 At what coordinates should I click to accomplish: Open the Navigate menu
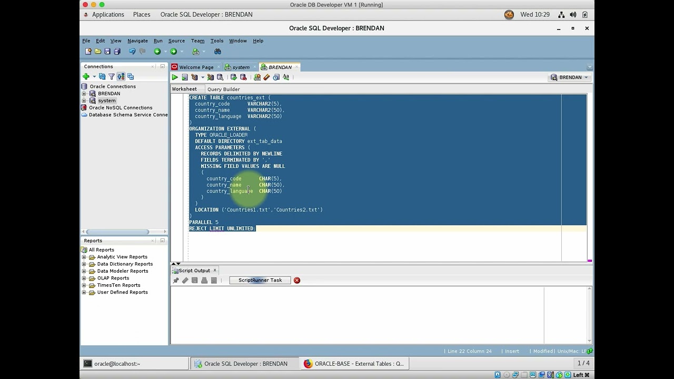point(137,41)
